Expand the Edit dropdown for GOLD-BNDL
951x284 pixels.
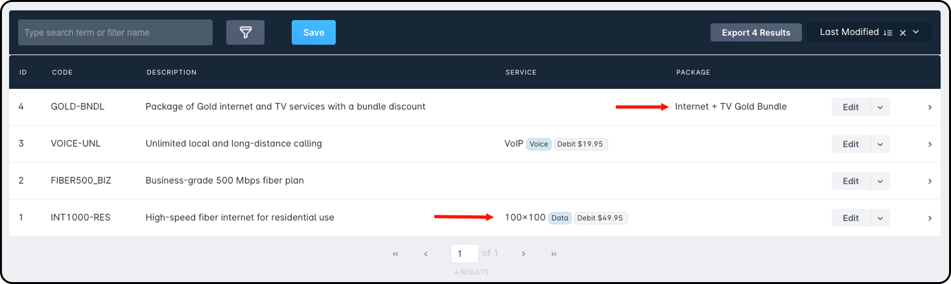click(880, 108)
